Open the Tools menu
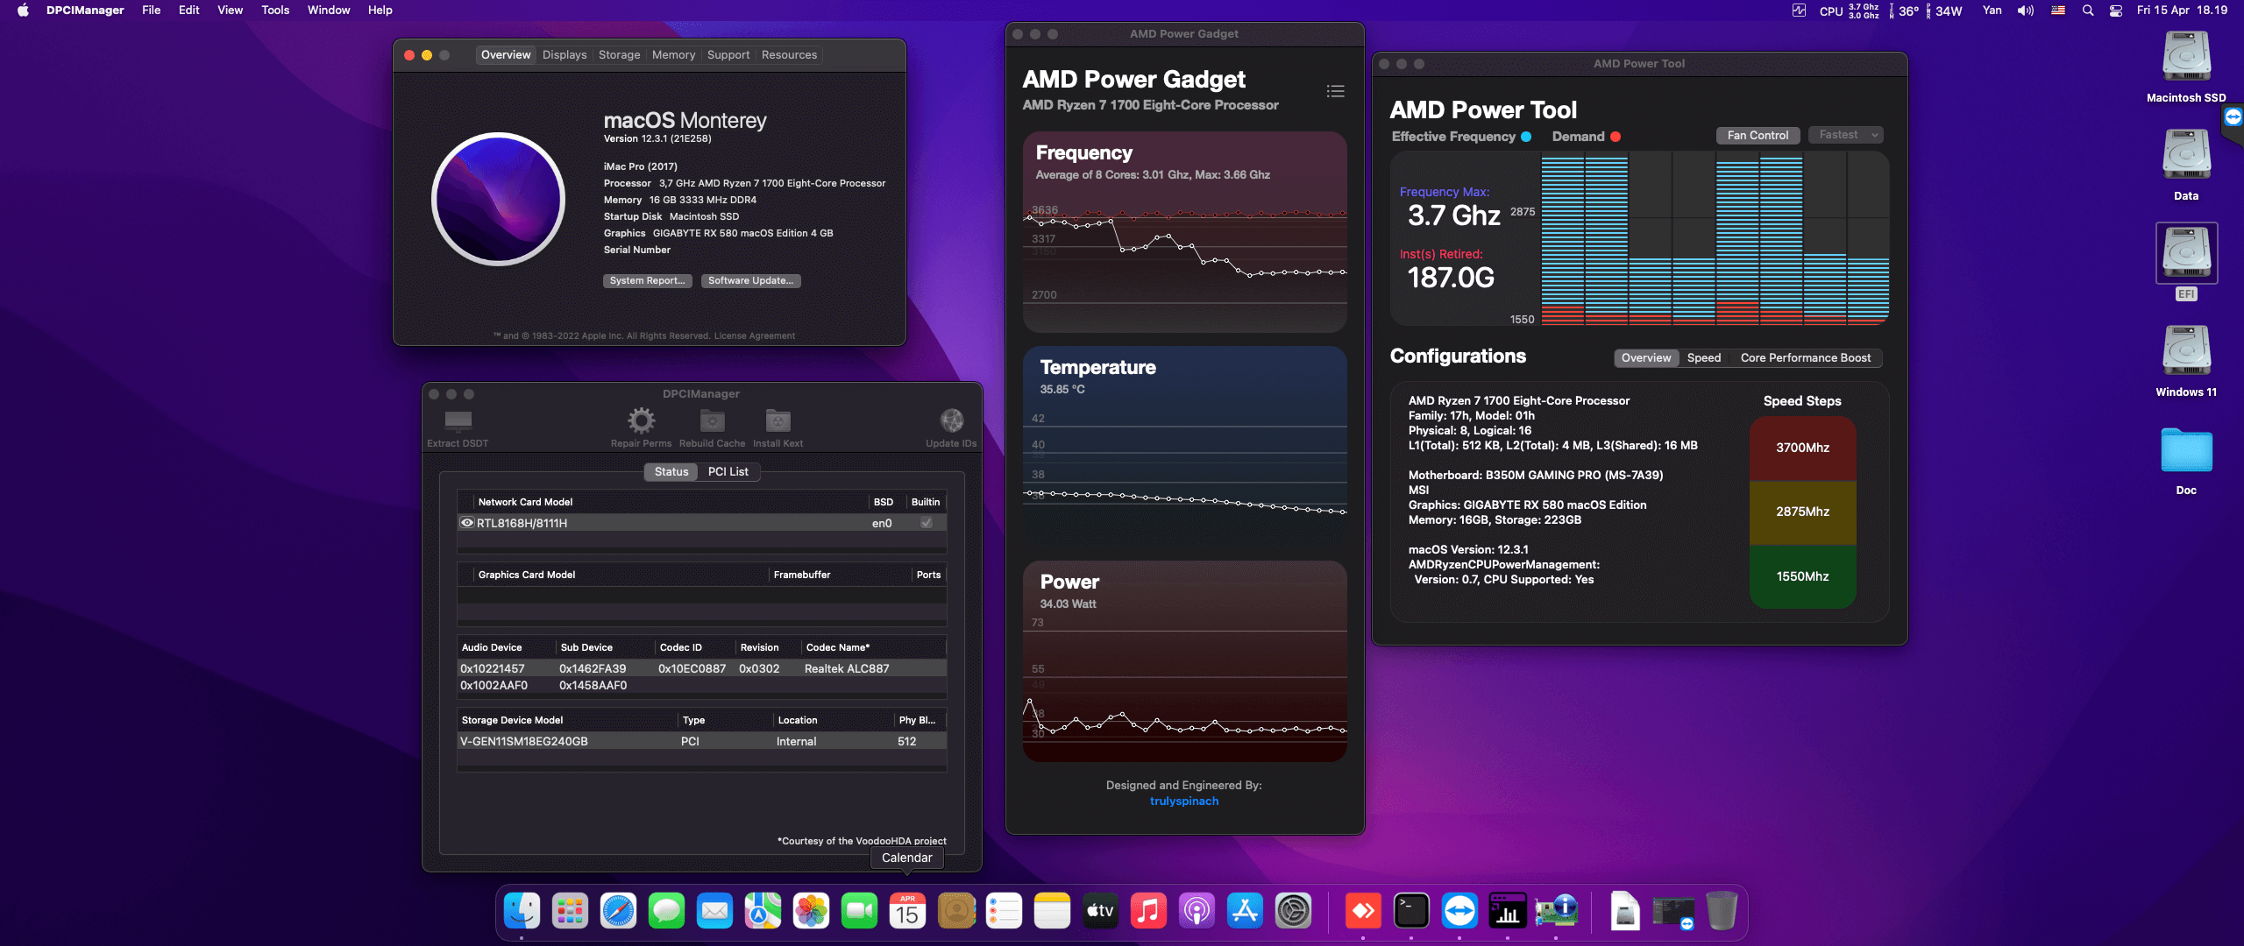Image resolution: width=2244 pixels, height=946 pixels. point(275,11)
